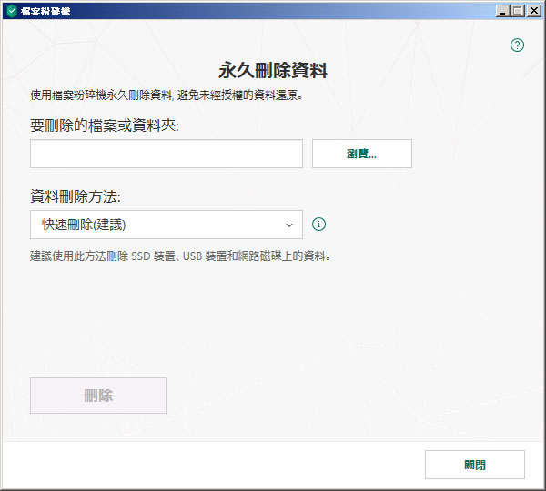Click the 要刪除的檔案或資料夾 label

click(x=105, y=125)
